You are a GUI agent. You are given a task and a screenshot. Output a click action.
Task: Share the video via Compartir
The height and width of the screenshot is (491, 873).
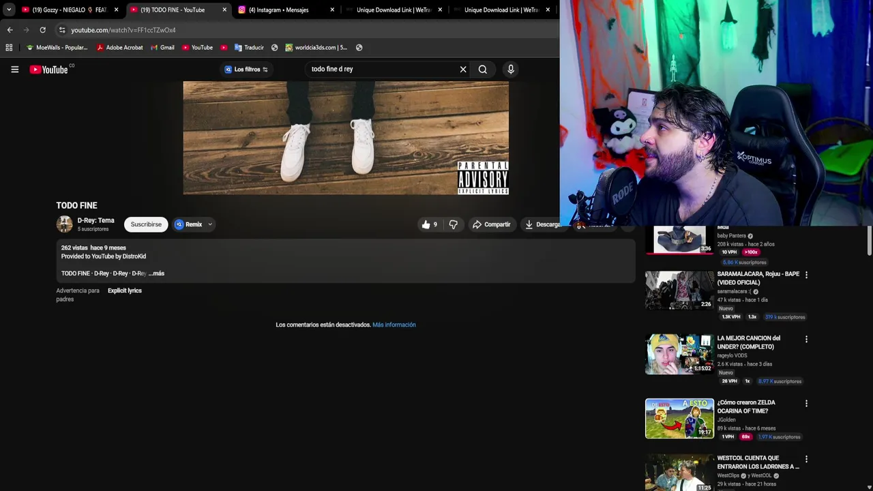pyautogui.click(x=491, y=224)
